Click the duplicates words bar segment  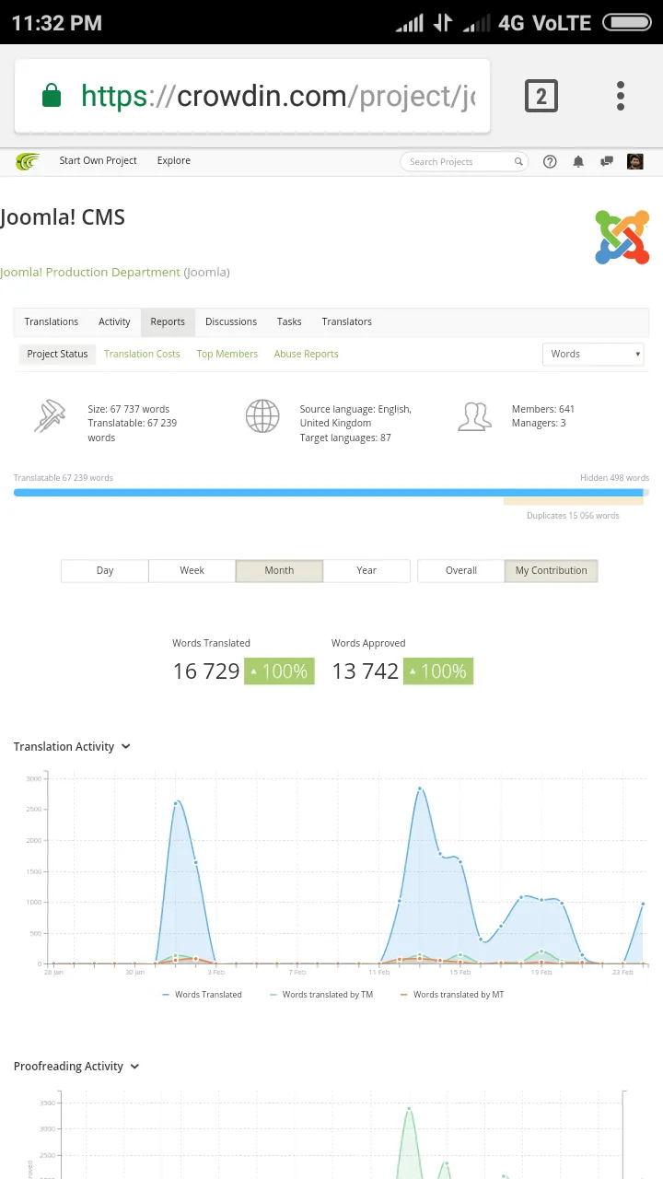click(573, 502)
